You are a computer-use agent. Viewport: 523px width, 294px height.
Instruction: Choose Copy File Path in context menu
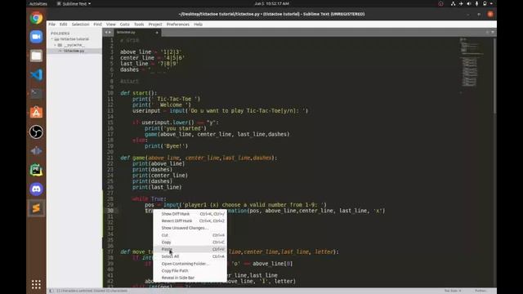(190, 270)
